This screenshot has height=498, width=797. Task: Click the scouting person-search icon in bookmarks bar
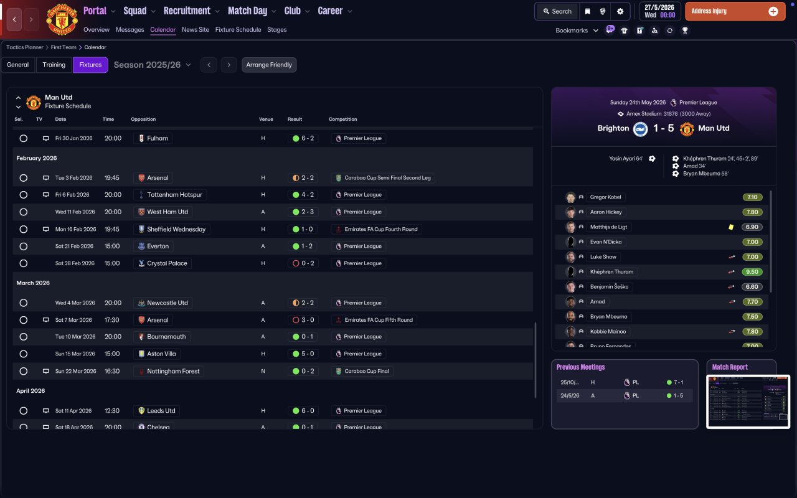(654, 31)
